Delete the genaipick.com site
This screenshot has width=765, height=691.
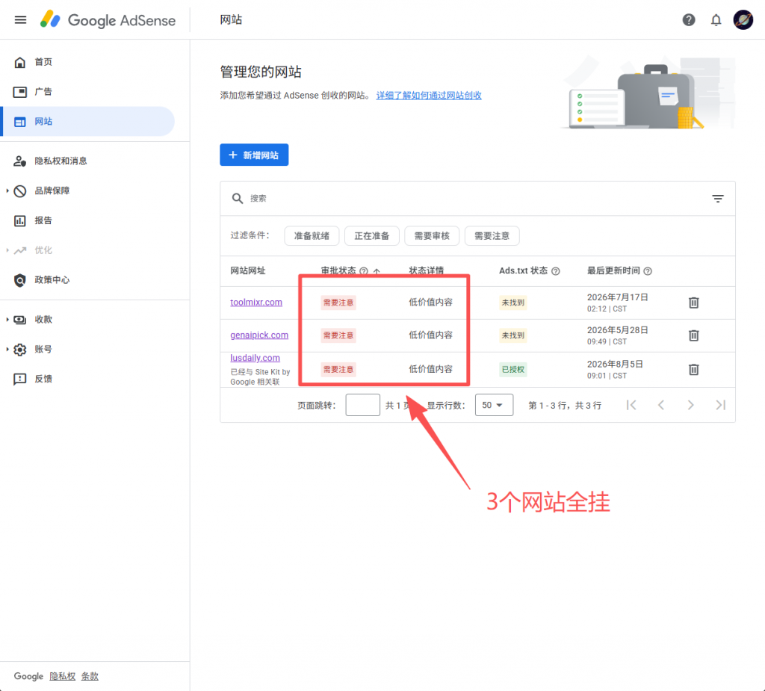pyautogui.click(x=694, y=335)
